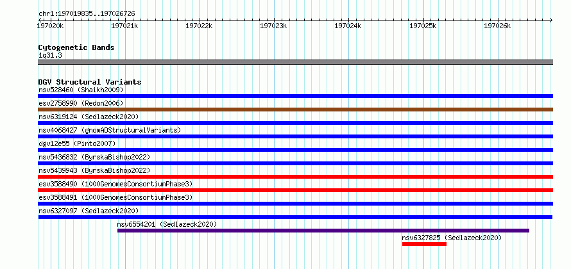Screen dimensions: 571x269
Task: Click the chr1:197019835..197026726 position text
Action: (87, 14)
